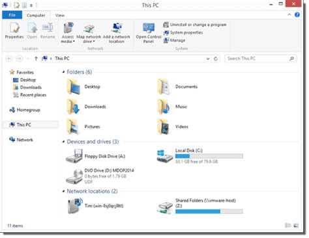This screenshot has height=238, width=309.
Task: Collapse the Network locations group
Action: tap(63, 191)
